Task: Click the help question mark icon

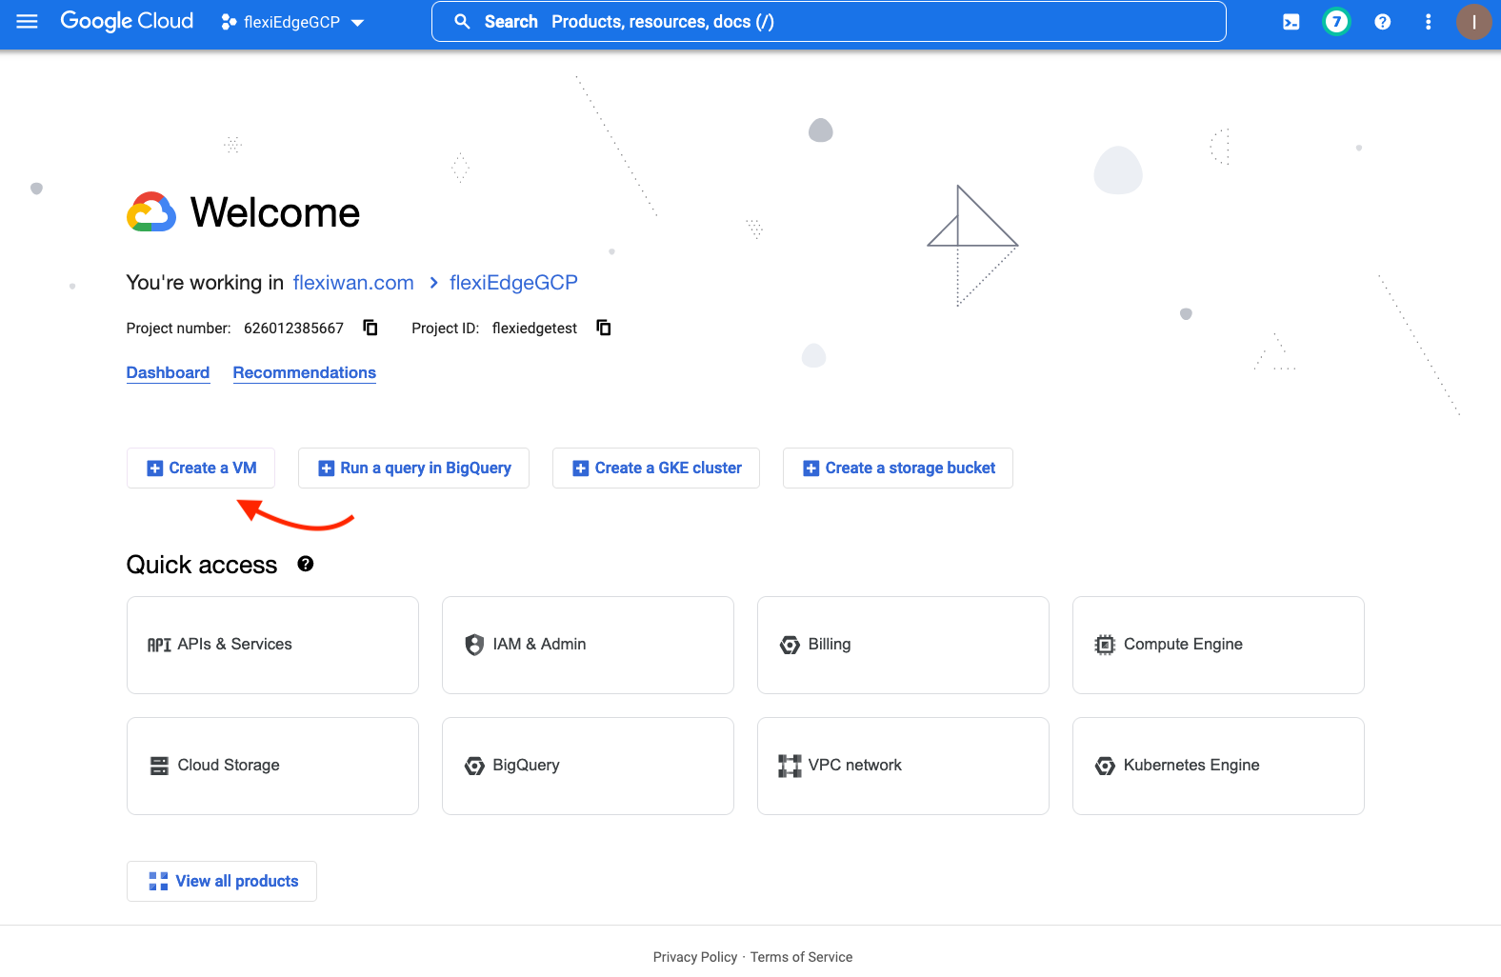Action: 1382,22
